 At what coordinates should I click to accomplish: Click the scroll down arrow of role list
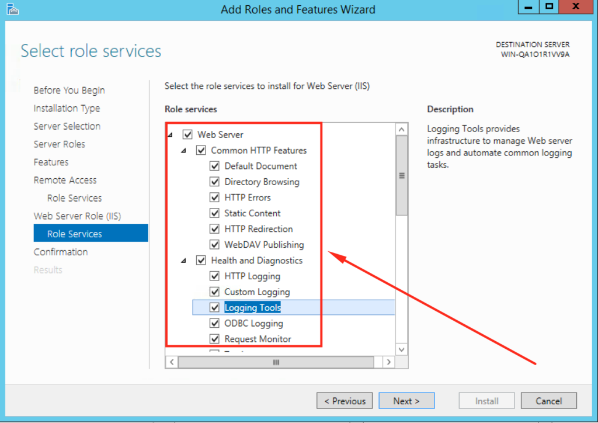pos(402,349)
